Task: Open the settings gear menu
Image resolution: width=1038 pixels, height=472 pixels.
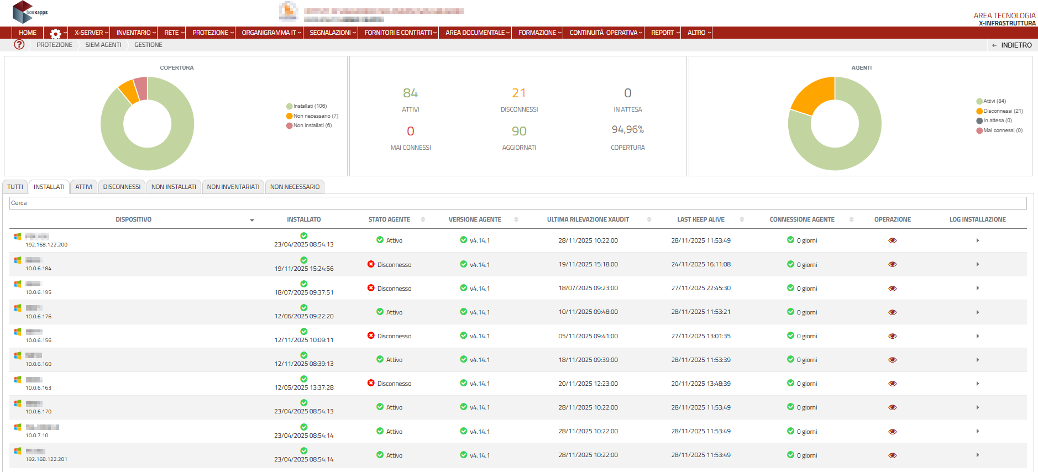Action: pyautogui.click(x=56, y=33)
